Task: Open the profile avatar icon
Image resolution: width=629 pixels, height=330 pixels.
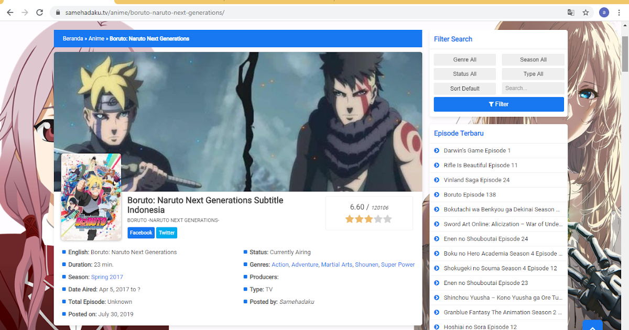Action: pyautogui.click(x=604, y=12)
